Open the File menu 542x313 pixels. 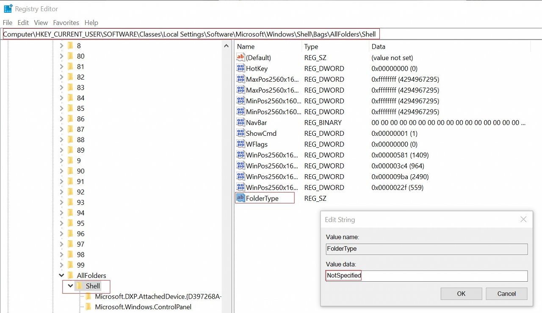point(8,23)
